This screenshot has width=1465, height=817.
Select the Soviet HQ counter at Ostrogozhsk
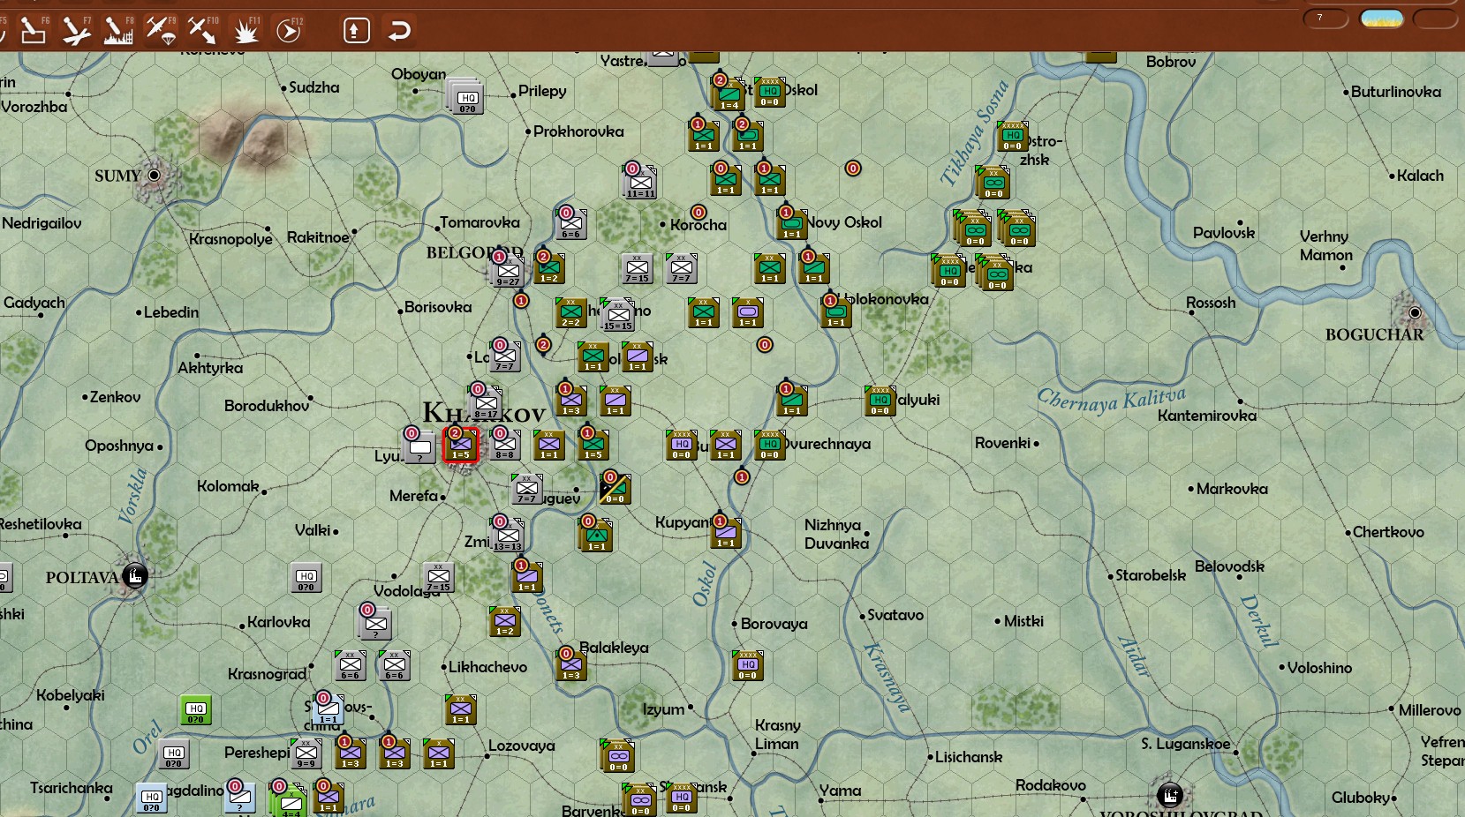pos(1013,138)
